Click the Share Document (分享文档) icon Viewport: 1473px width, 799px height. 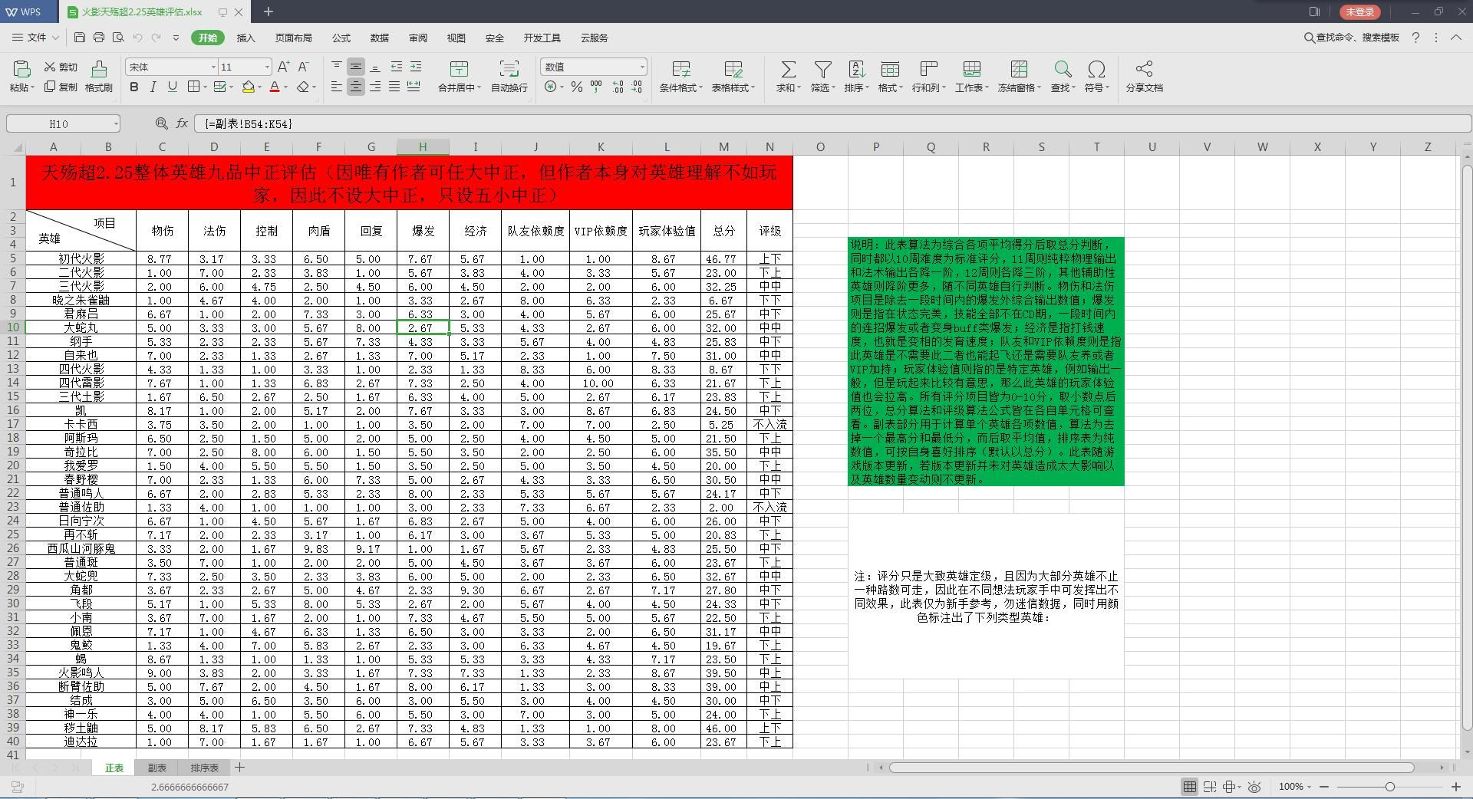pyautogui.click(x=1144, y=70)
